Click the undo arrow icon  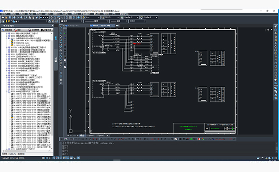[41, 17]
